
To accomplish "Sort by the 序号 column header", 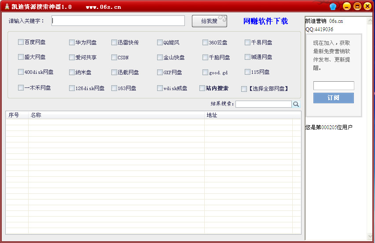I will (x=17, y=115).
